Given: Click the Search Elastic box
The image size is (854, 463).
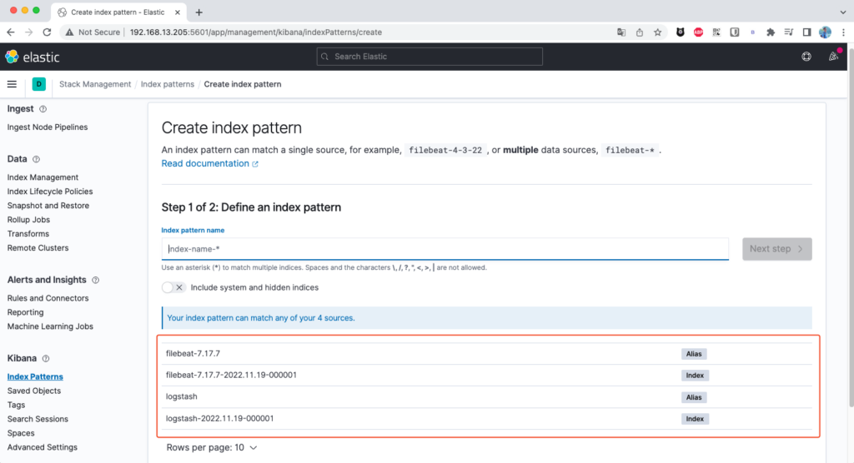Looking at the screenshot, I should (430, 57).
